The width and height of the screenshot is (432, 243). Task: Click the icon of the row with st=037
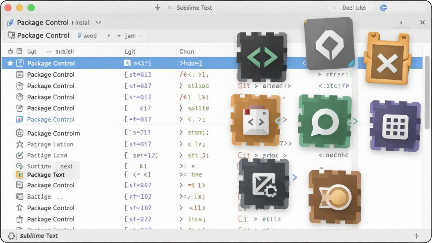click(19, 86)
